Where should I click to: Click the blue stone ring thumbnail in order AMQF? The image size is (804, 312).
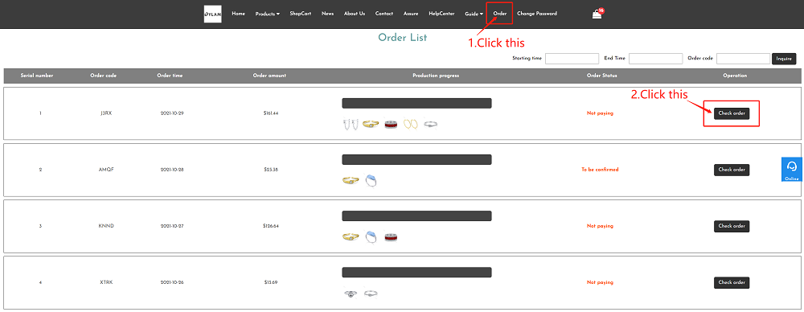point(371,180)
